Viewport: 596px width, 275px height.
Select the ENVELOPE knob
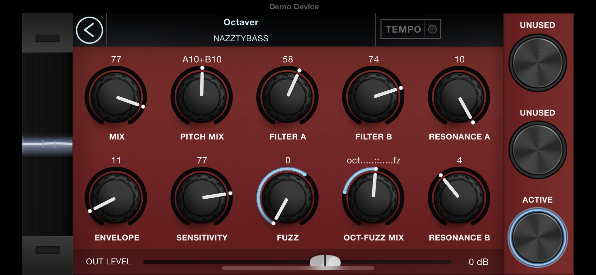116,198
